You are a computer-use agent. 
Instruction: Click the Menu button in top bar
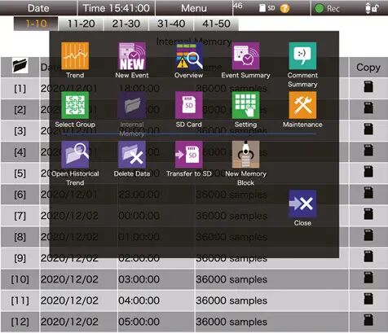[194, 8]
